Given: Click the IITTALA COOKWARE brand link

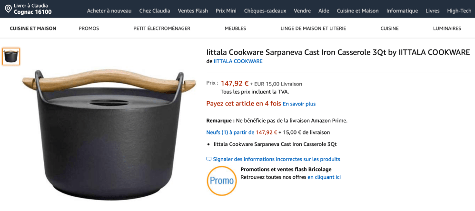Looking at the screenshot, I should pos(238,61).
